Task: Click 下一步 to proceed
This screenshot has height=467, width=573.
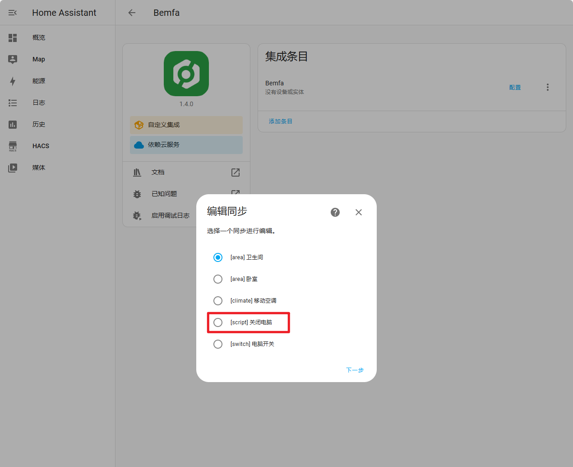Action: click(355, 370)
